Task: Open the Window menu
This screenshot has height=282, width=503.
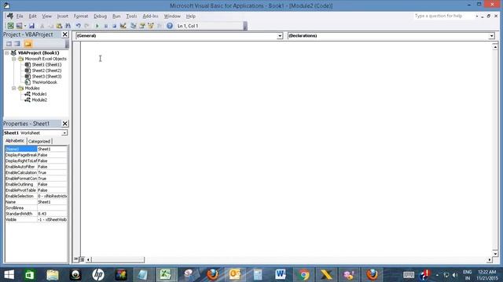Action: pyautogui.click(x=172, y=16)
